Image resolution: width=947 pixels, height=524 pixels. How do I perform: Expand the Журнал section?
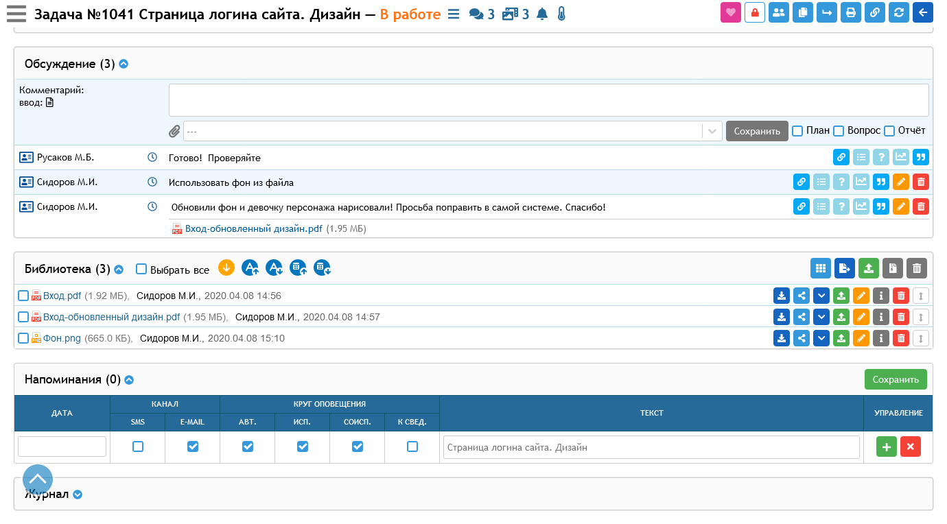pos(78,495)
